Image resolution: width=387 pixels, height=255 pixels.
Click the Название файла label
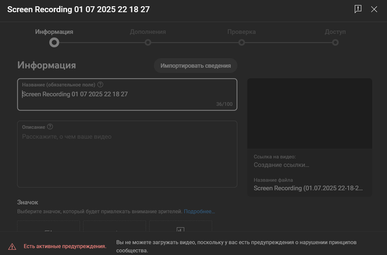coord(273,180)
